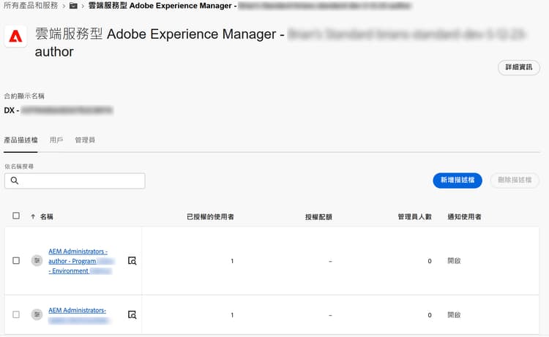The width and height of the screenshot is (549, 337).
Task: Open the 管理員 tab
Action: (85, 139)
